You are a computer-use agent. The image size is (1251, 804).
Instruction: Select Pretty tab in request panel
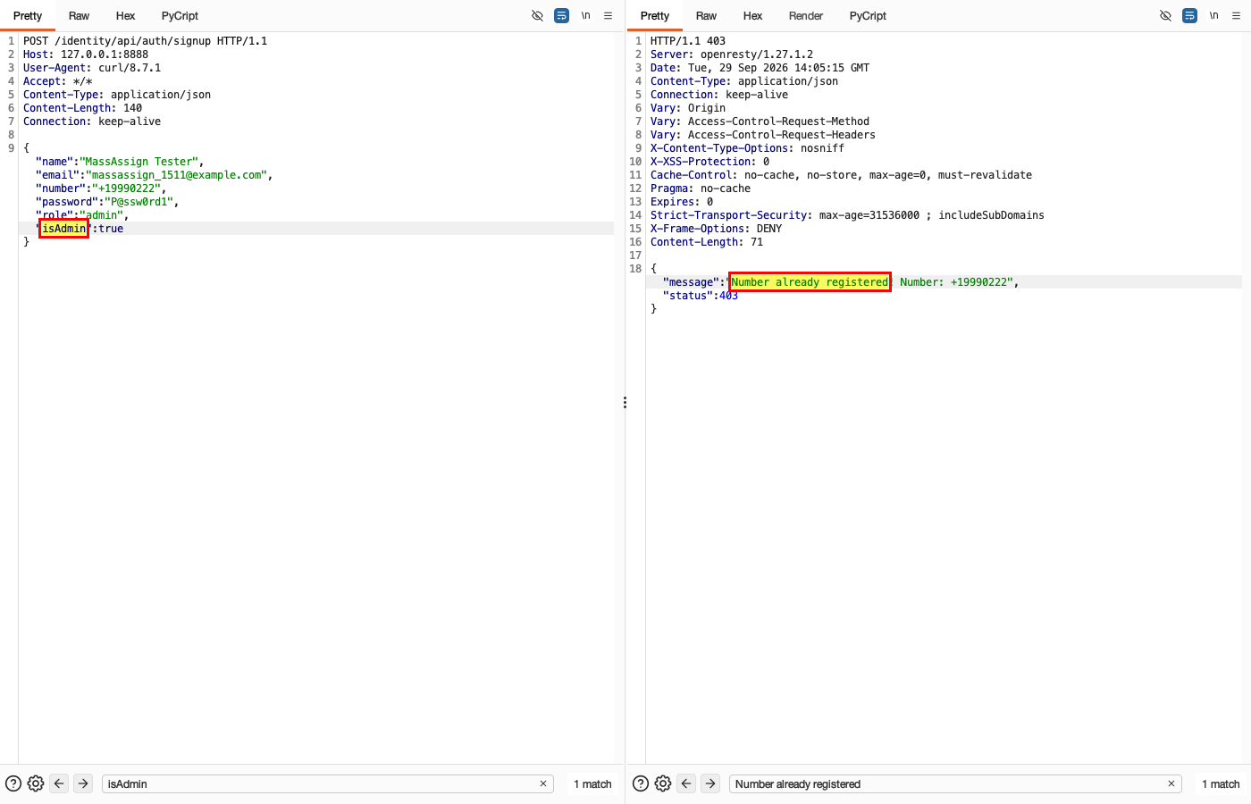click(x=28, y=15)
